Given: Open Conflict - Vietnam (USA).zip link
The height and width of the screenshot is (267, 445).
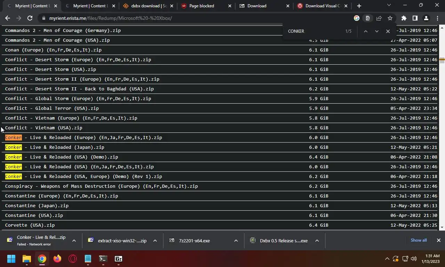Looking at the screenshot, I should (x=43, y=128).
